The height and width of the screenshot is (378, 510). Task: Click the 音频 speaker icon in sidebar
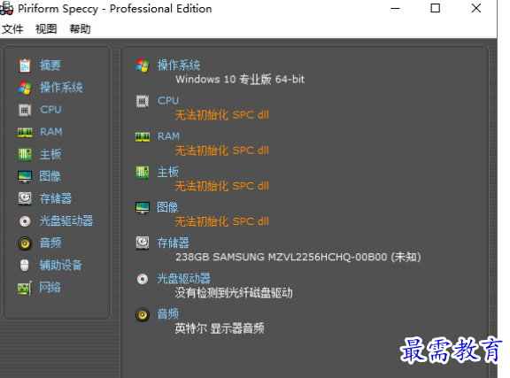pyautogui.click(x=25, y=243)
